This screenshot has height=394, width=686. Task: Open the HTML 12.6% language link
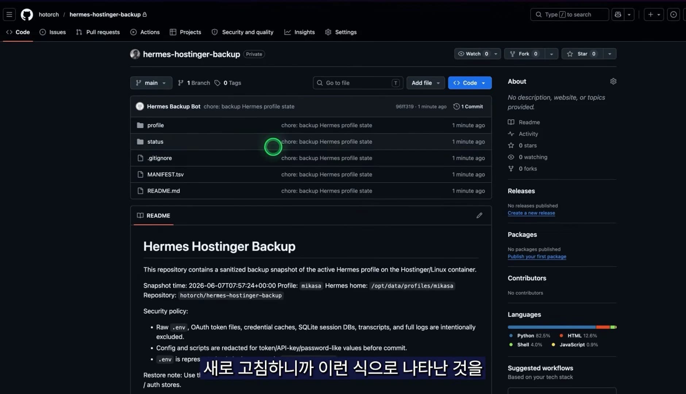coord(578,336)
